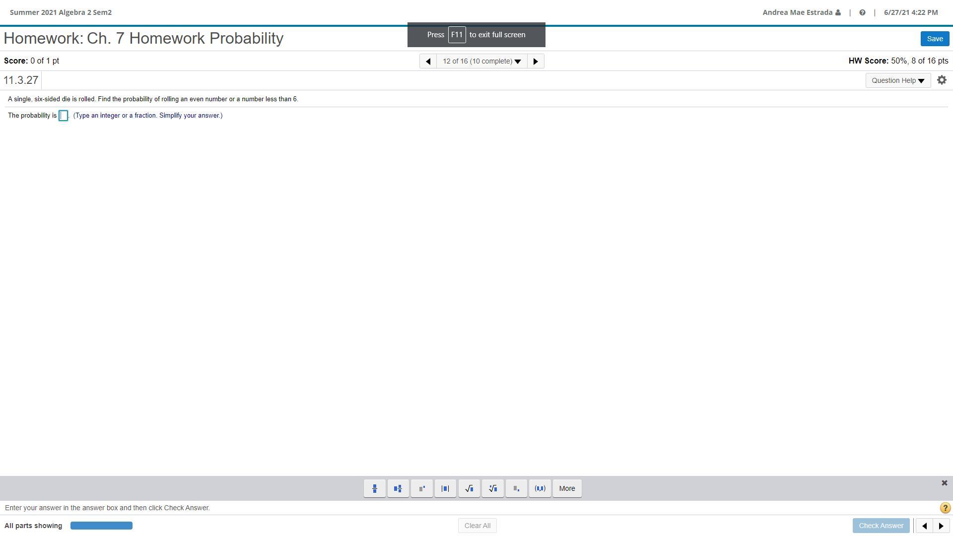The width and height of the screenshot is (953, 536).
Task: Click the probability answer box
Action: 64,116
